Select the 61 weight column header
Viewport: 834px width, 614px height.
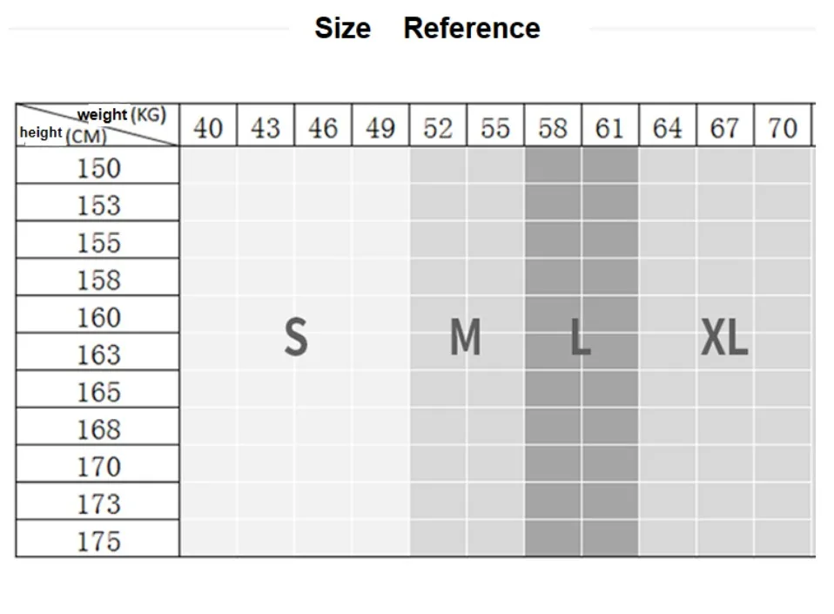point(609,128)
